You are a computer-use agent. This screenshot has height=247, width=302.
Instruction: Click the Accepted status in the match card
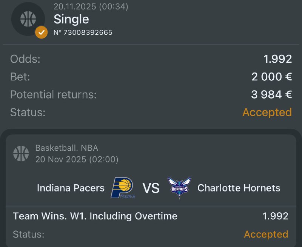pyautogui.click(x=266, y=234)
